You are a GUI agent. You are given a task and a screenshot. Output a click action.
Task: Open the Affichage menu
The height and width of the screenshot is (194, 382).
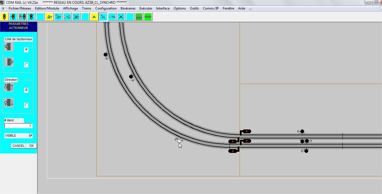tap(70, 8)
